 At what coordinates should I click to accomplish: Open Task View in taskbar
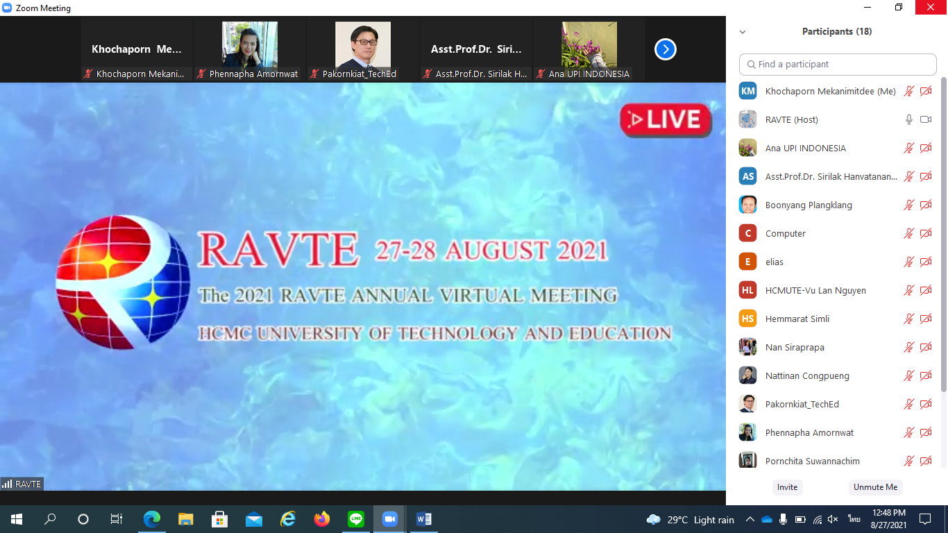(x=117, y=518)
